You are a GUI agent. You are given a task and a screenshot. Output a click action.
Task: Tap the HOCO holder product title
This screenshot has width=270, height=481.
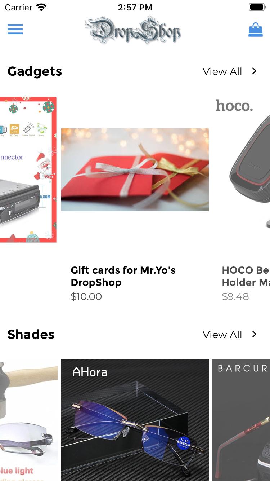[246, 276]
